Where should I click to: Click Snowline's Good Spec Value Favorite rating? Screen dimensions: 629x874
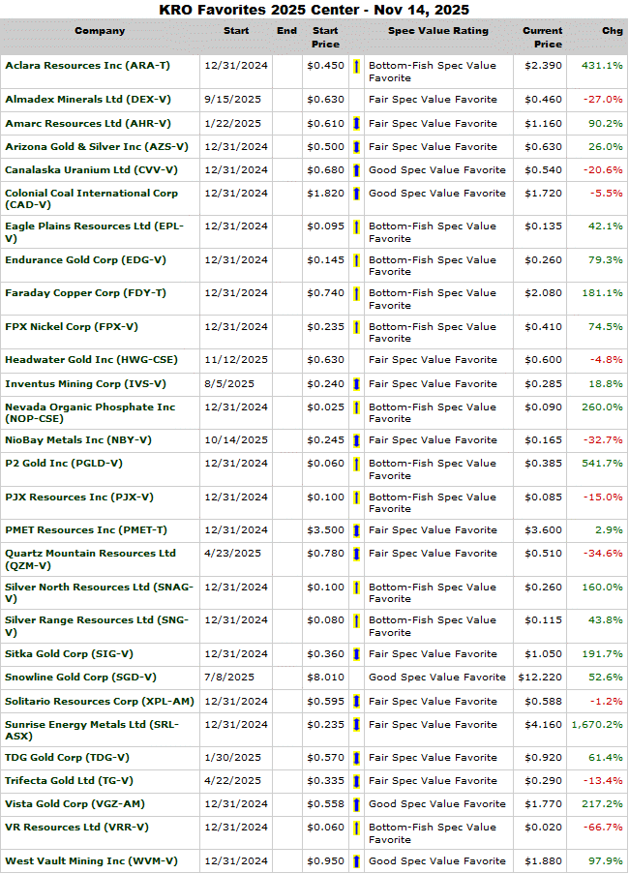437,678
